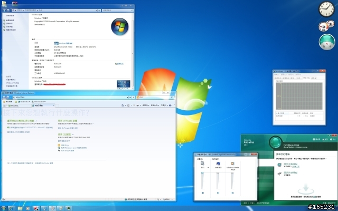Mute System Sounds in Volume Mixer
This screenshot has width=338, height=211.
click(218, 193)
